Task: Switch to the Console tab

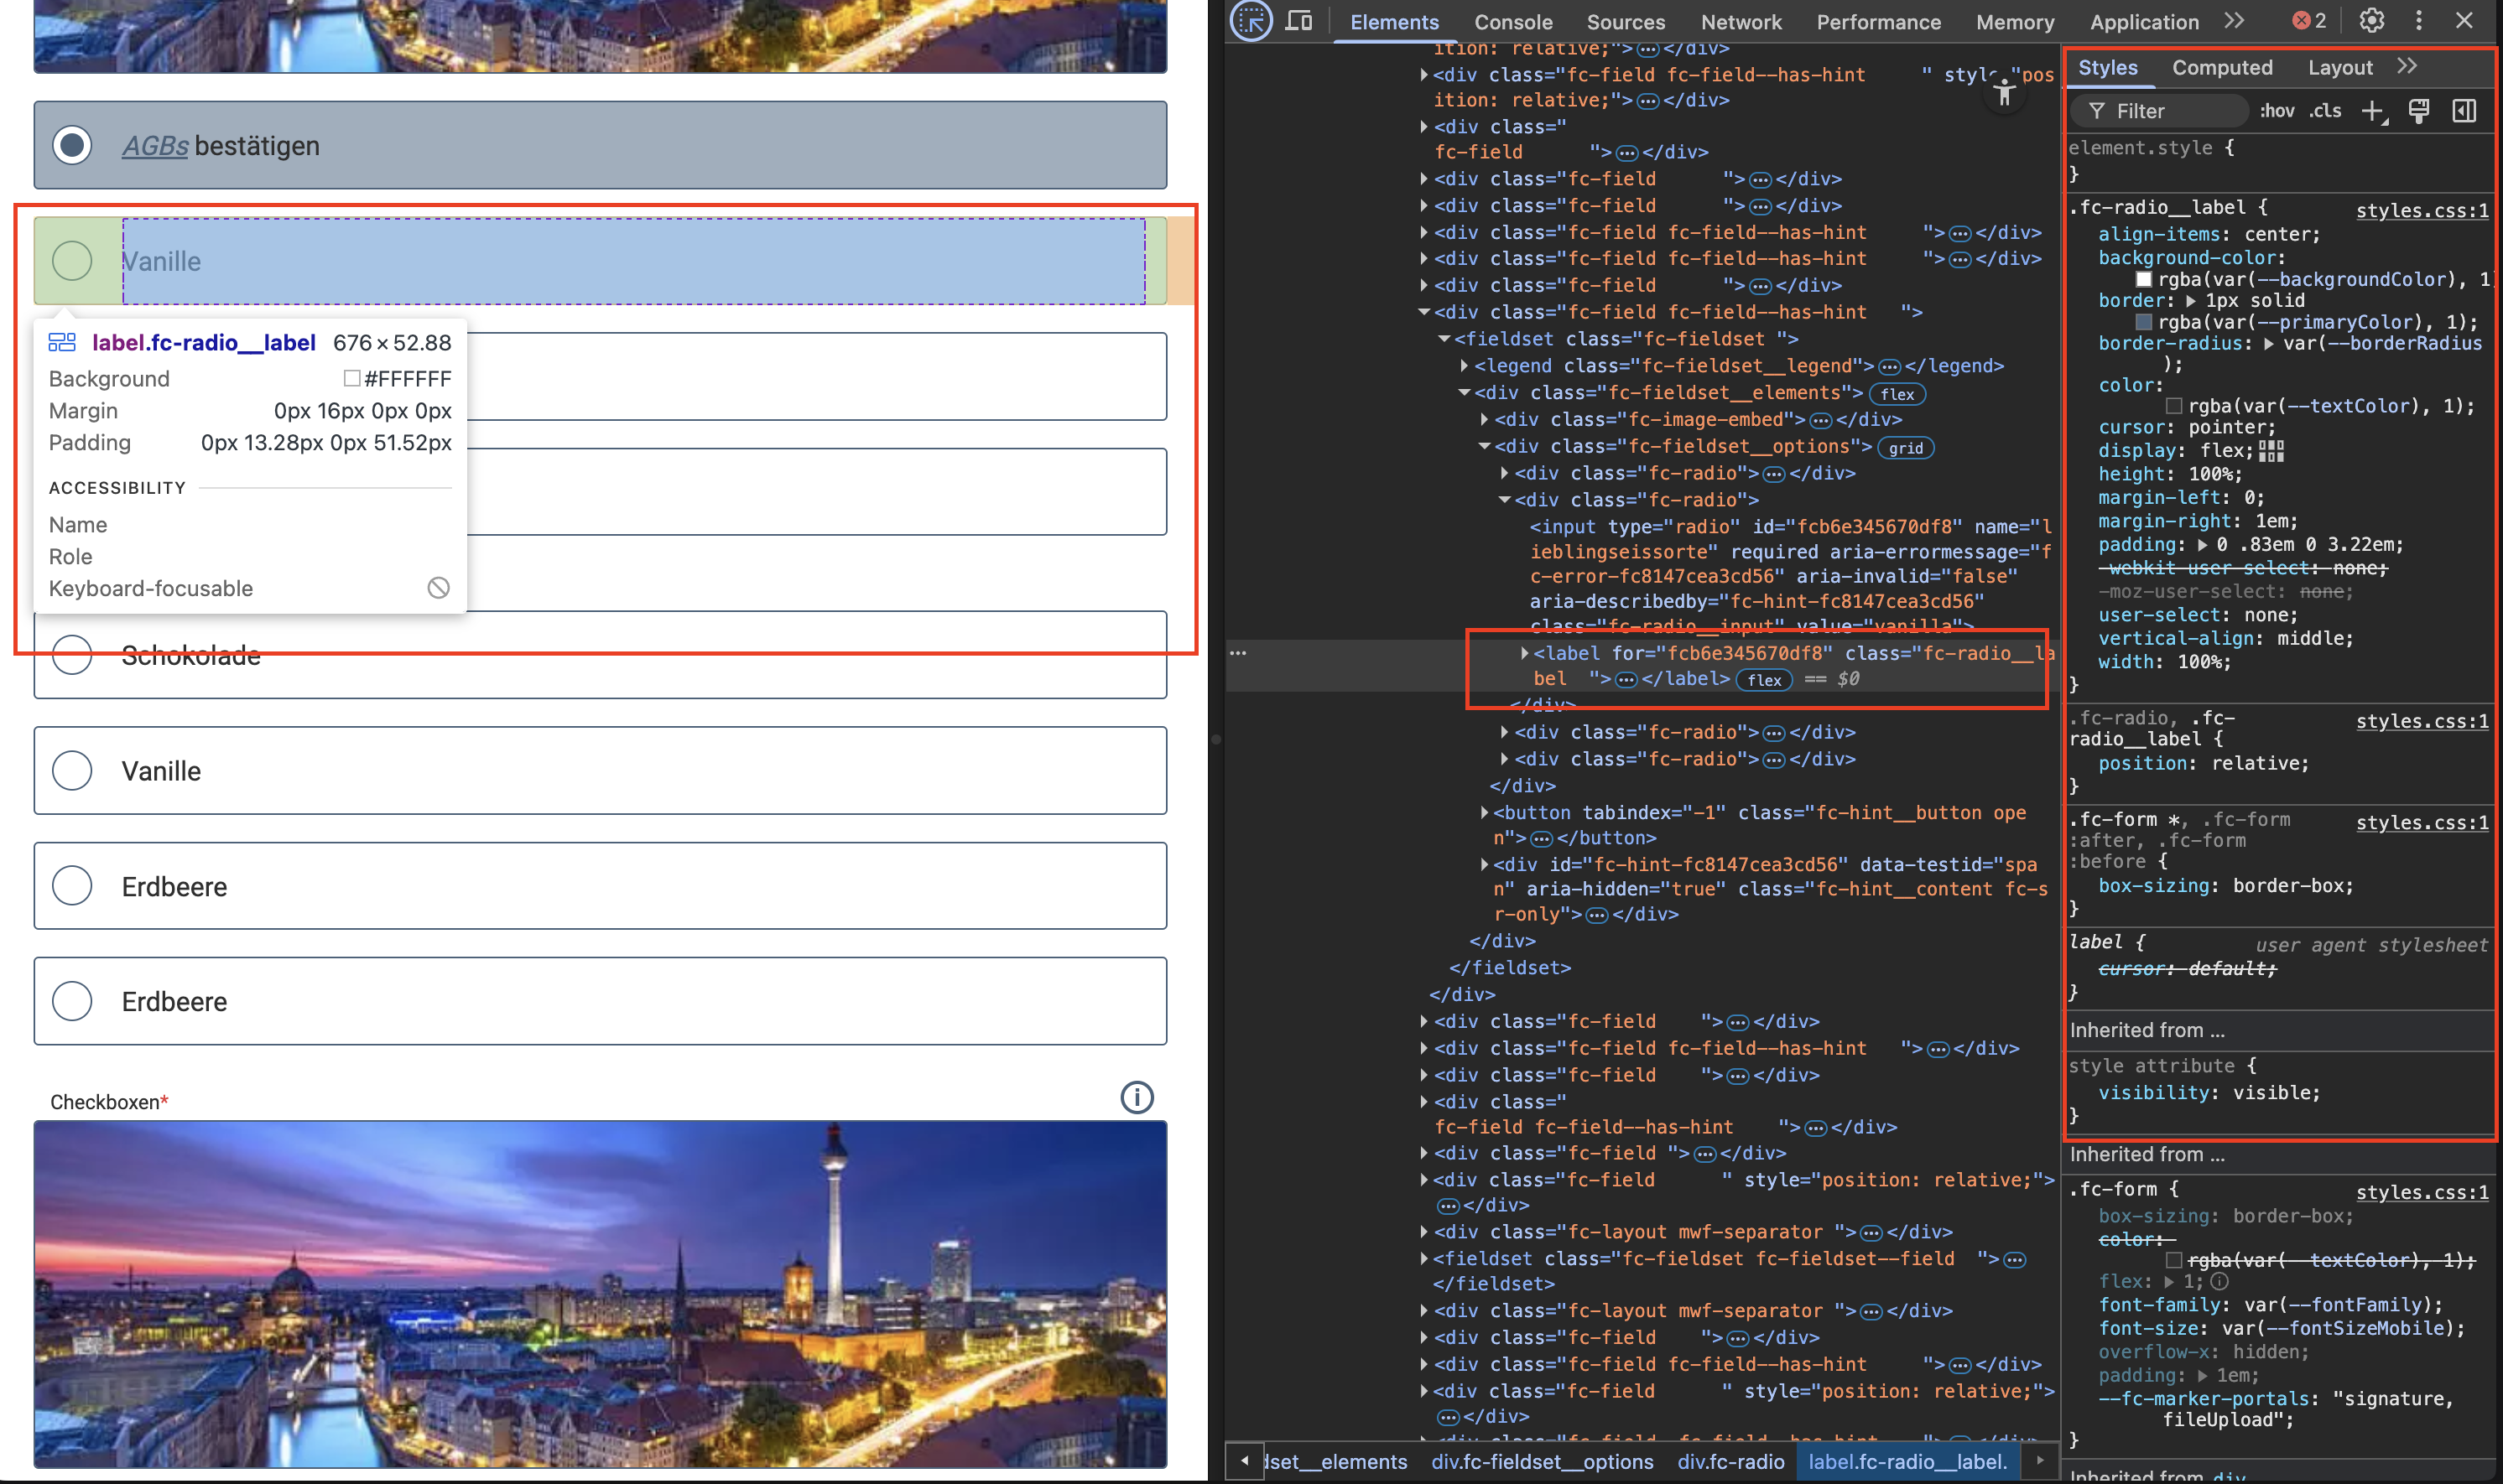Action: 1512,22
